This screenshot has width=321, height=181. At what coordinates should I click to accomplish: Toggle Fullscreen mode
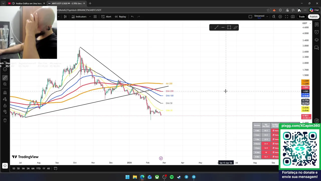pyautogui.click(x=287, y=17)
